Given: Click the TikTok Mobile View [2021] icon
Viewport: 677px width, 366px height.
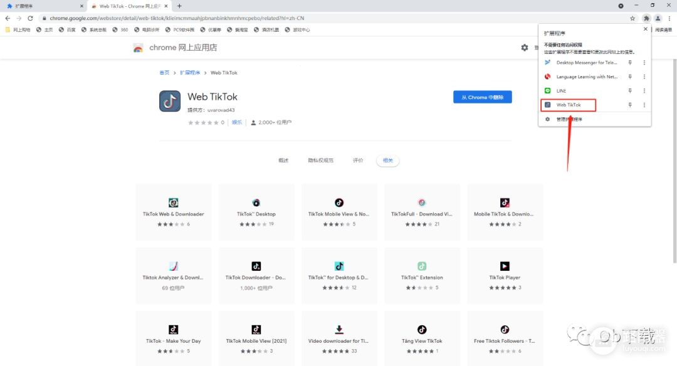Looking at the screenshot, I should click(x=256, y=329).
